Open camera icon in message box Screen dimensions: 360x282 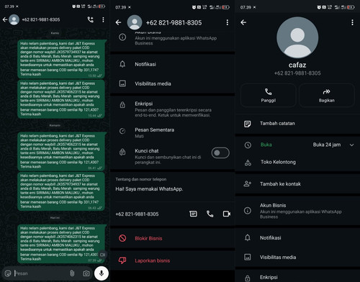click(x=86, y=273)
